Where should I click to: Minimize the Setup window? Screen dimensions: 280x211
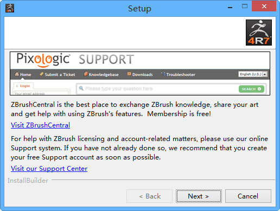(230, 8)
